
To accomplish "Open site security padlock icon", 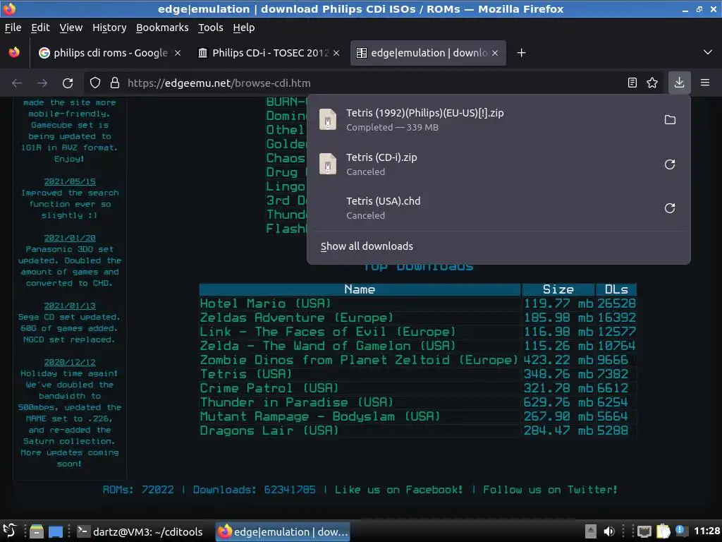I will (115, 83).
